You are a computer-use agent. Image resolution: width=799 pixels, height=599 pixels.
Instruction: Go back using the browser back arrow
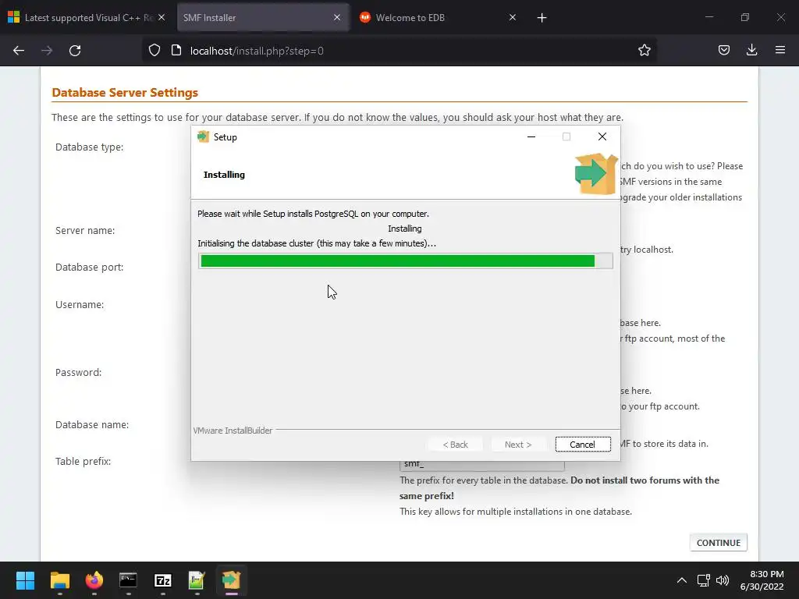click(x=19, y=51)
